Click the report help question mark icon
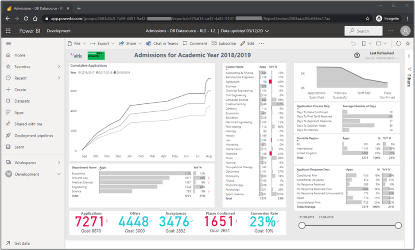 357,56
